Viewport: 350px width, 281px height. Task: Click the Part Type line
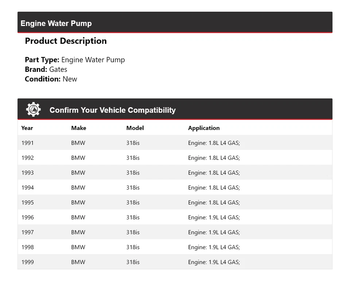coord(75,60)
